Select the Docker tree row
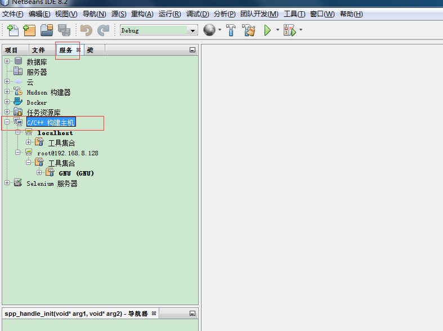The image size is (443, 331). pos(37,102)
